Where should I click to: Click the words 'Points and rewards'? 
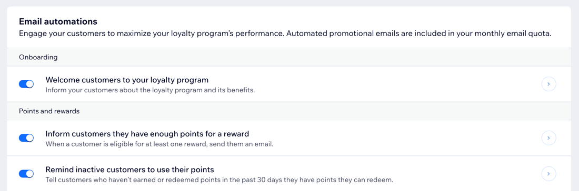pyautogui.click(x=49, y=111)
